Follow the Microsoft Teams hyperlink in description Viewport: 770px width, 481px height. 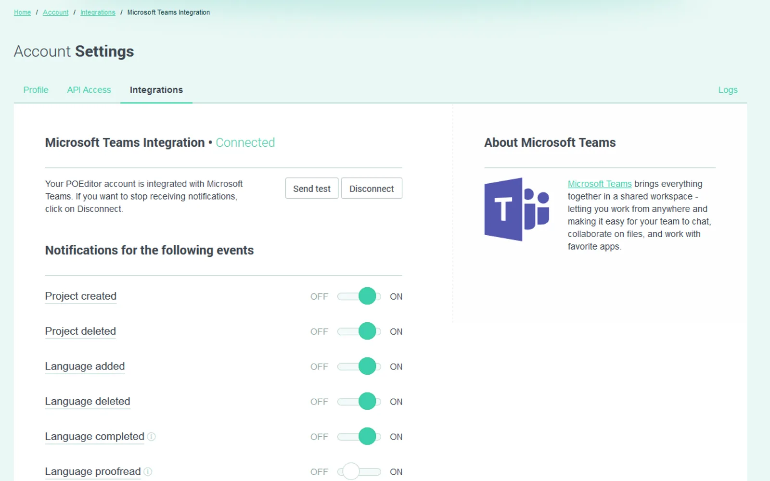click(x=600, y=184)
